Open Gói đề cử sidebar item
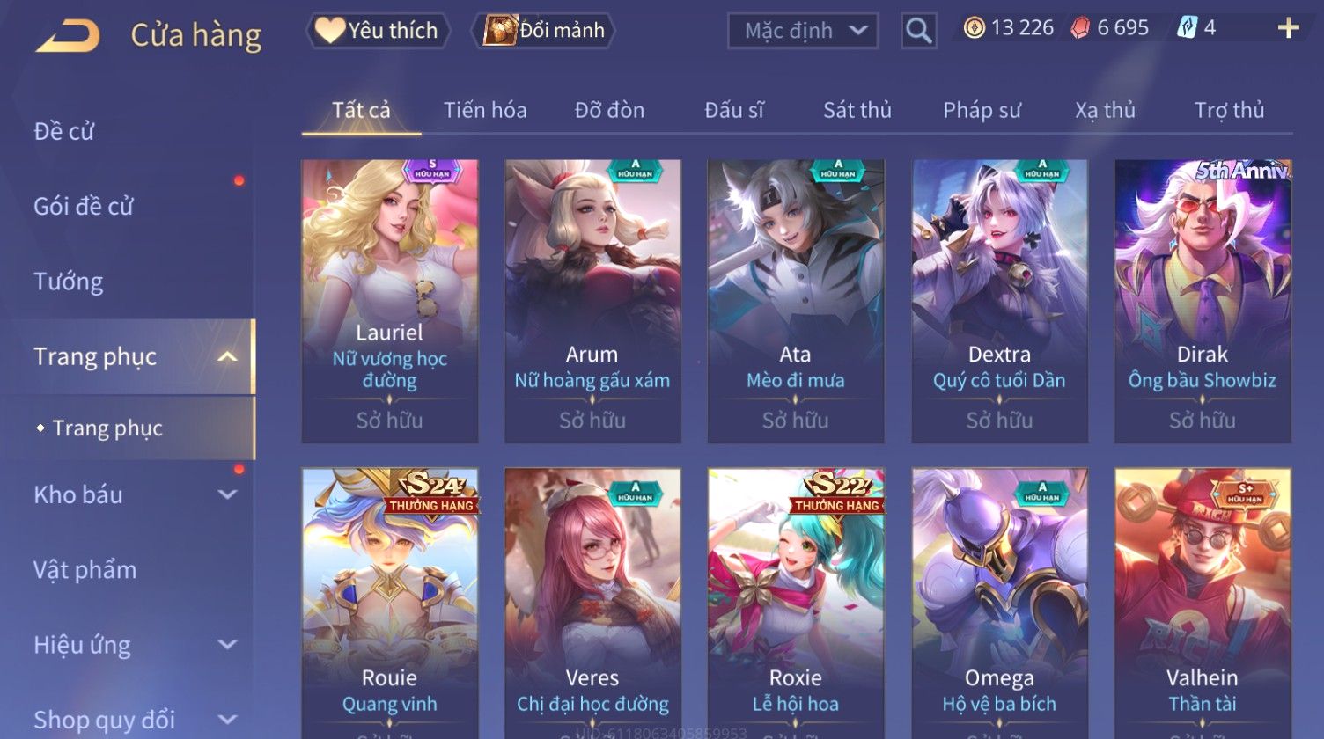 pos(84,207)
